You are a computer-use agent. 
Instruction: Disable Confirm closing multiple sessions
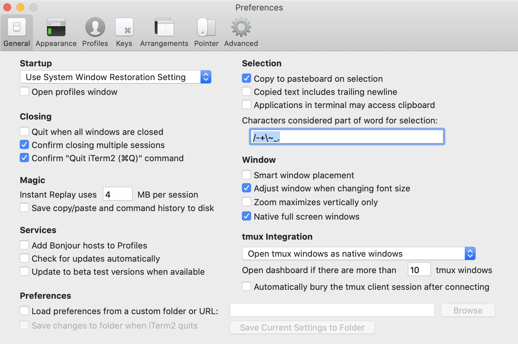24,144
